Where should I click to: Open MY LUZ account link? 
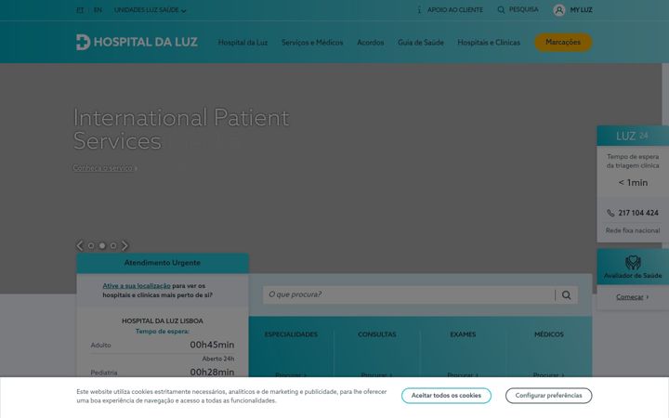coord(581,10)
